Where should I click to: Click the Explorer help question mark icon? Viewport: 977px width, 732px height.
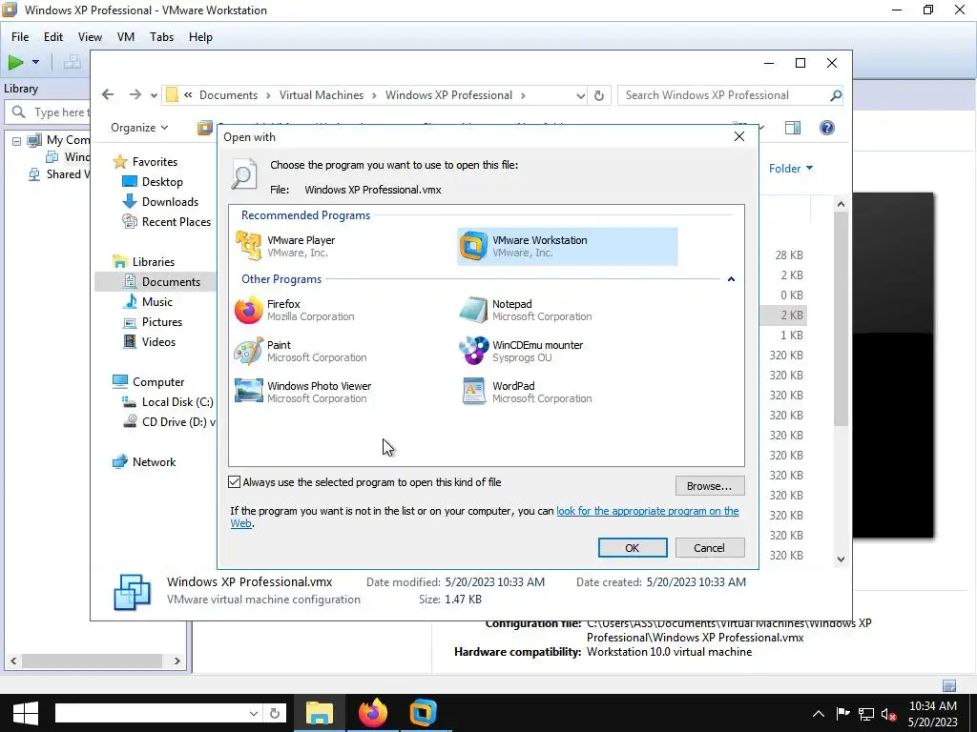tap(827, 128)
